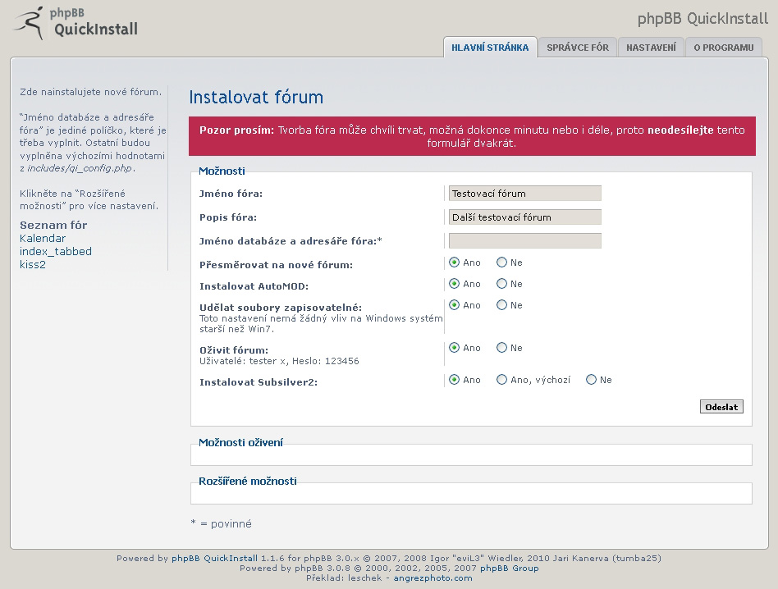778x589 pixels.
Task: Open the index_tabbed forum link
Action: click(56, 251)
